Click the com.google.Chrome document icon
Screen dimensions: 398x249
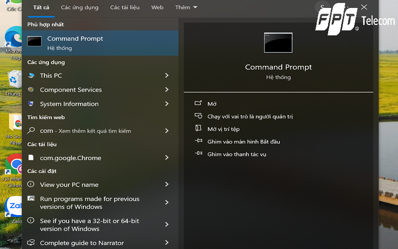coord(31,158)
